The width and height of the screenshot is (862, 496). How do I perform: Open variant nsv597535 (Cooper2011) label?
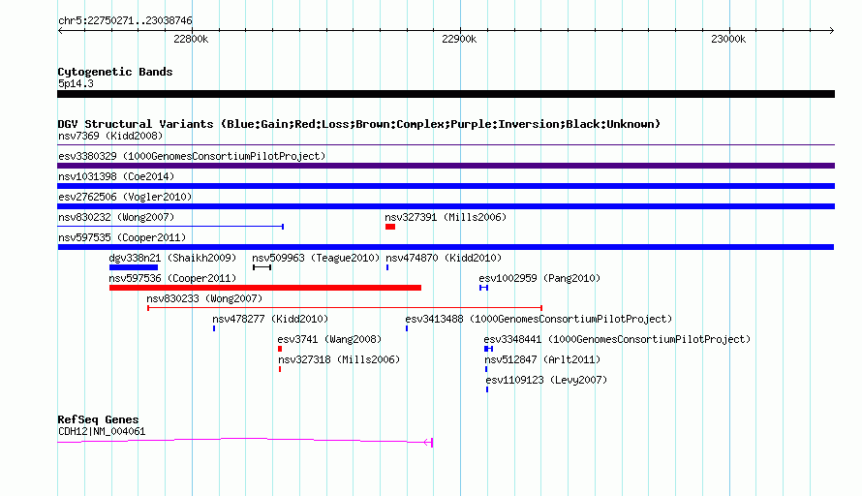point(122,237)
